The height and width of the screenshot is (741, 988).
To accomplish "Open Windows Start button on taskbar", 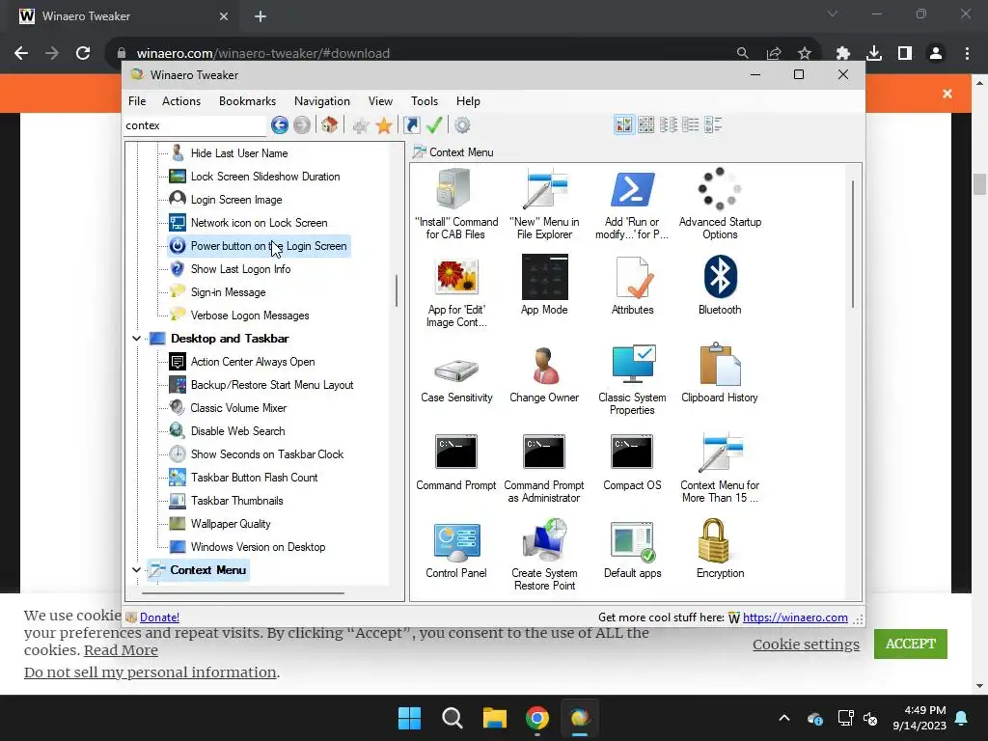I will pyautogui.click(x=409, y=718).
